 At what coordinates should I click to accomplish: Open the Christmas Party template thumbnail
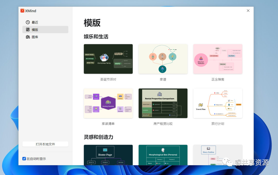tap(108, 59)
